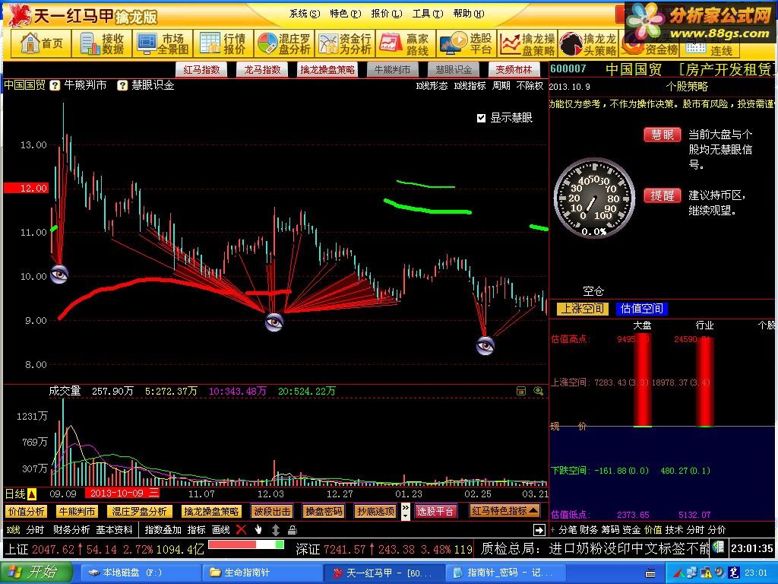
Task: Open the 市场全景图 market panorama
Action: point(163,43)
